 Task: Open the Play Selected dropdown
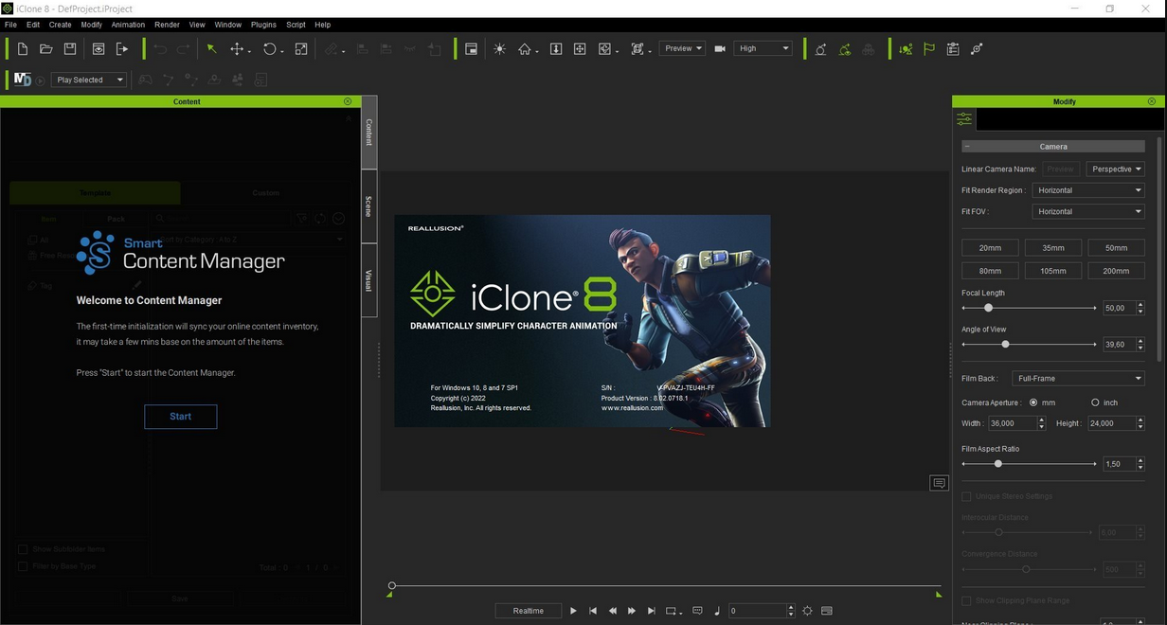(x=88, y=80)
